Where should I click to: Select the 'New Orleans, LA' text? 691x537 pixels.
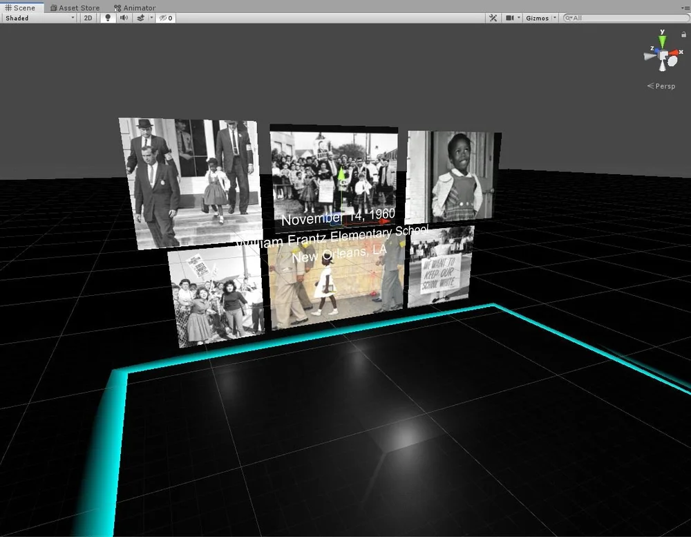pos(339,254)
